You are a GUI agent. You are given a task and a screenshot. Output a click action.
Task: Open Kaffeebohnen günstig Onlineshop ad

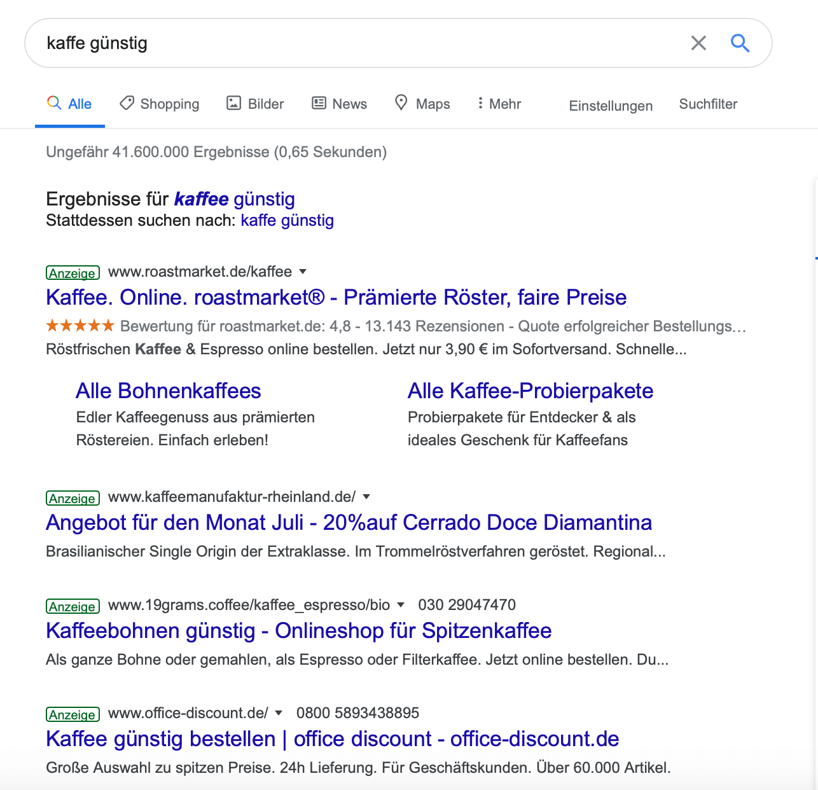[x=298, y=630]
